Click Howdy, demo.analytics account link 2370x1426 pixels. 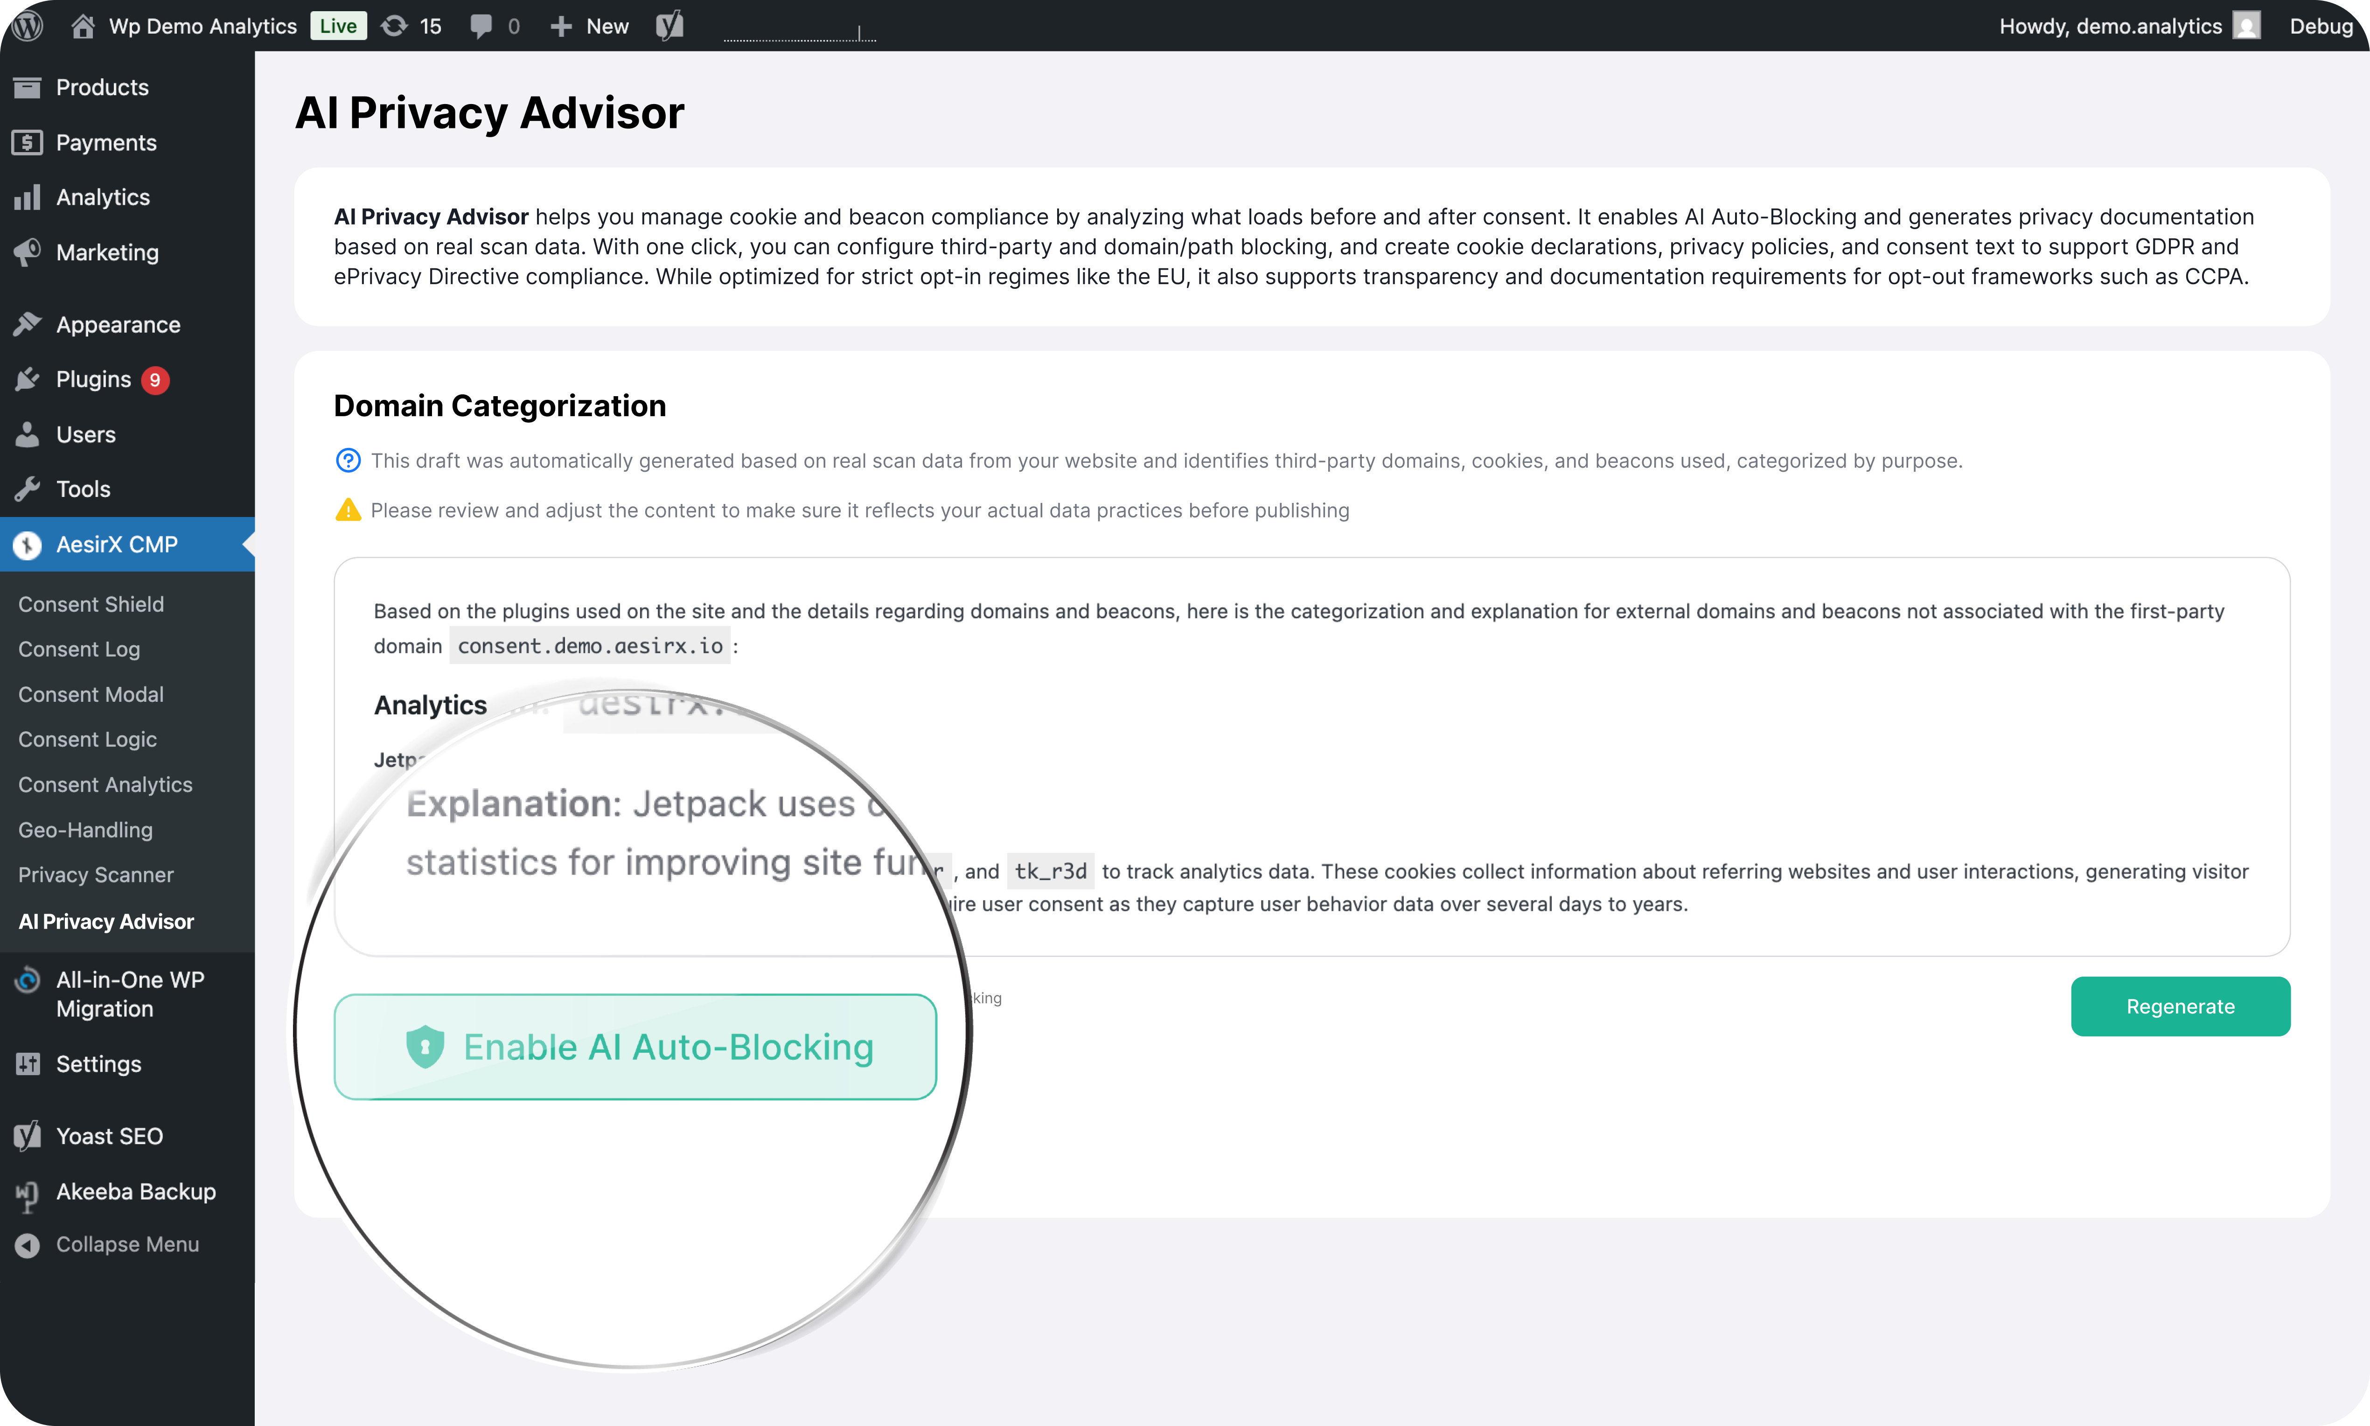(x=2110, y=26)
